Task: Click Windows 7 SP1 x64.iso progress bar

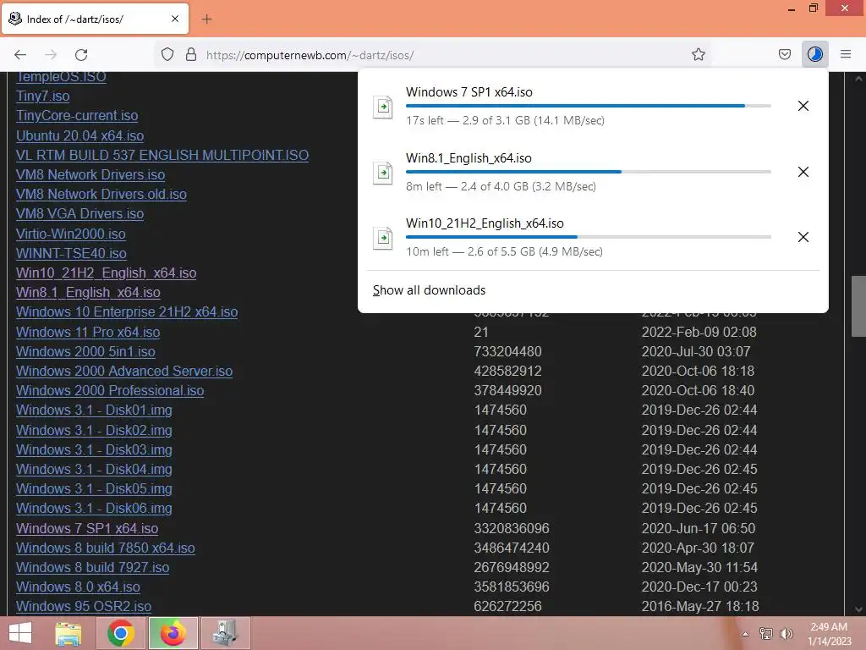Action: pyautogui.click(x=589, y=106)
